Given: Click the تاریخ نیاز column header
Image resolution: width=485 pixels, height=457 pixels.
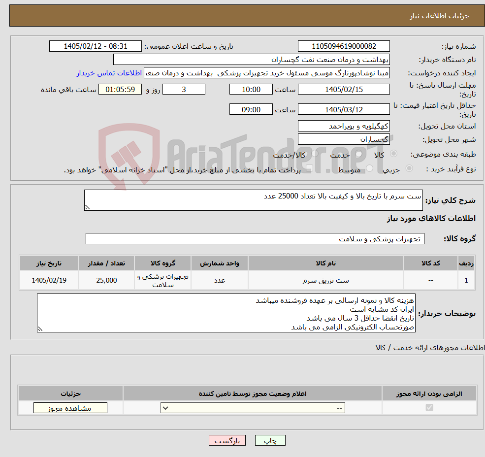Looking at the screenshot, I should (49, 263).
